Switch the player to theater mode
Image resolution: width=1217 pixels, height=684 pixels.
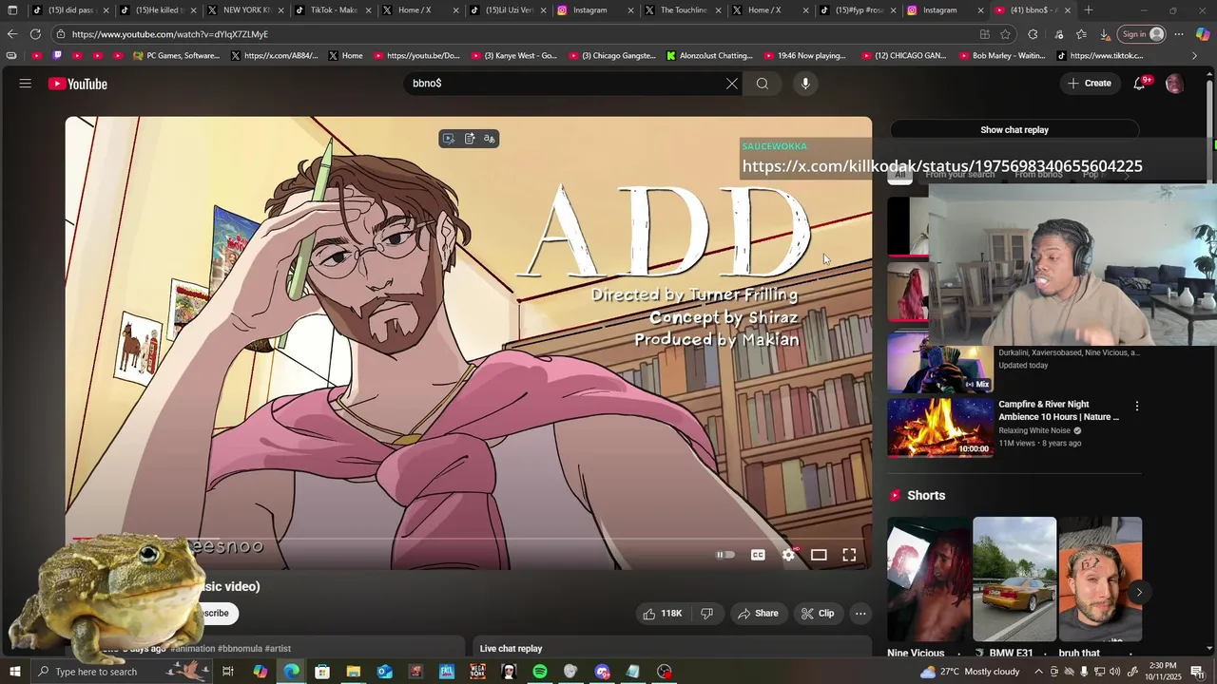(819, 555)
